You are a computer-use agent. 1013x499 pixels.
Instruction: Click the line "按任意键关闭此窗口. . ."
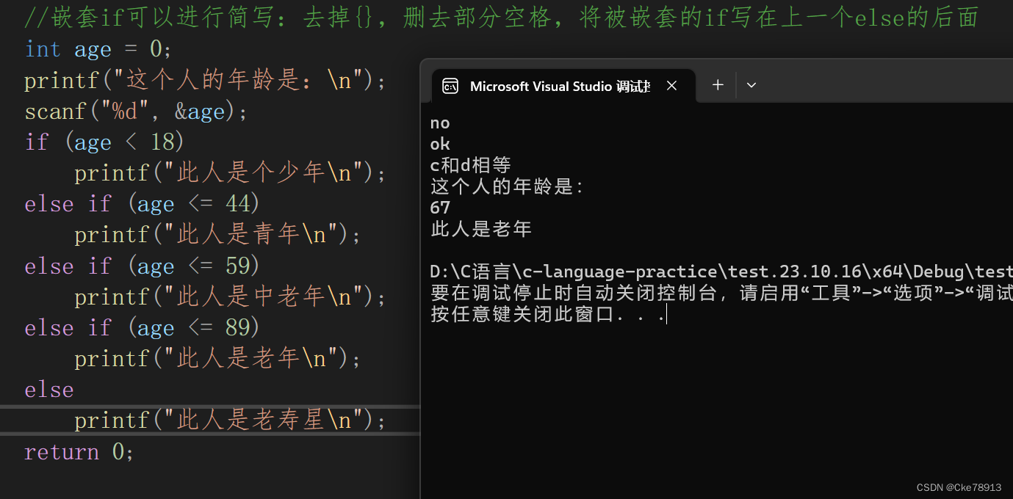[547, 315]
